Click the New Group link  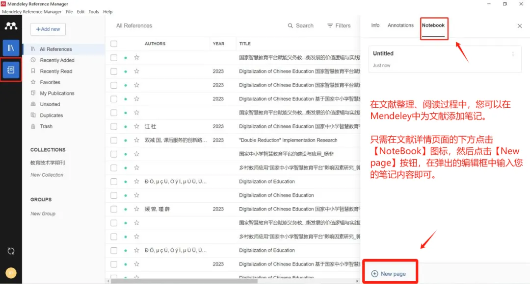[x=43, y=214]
